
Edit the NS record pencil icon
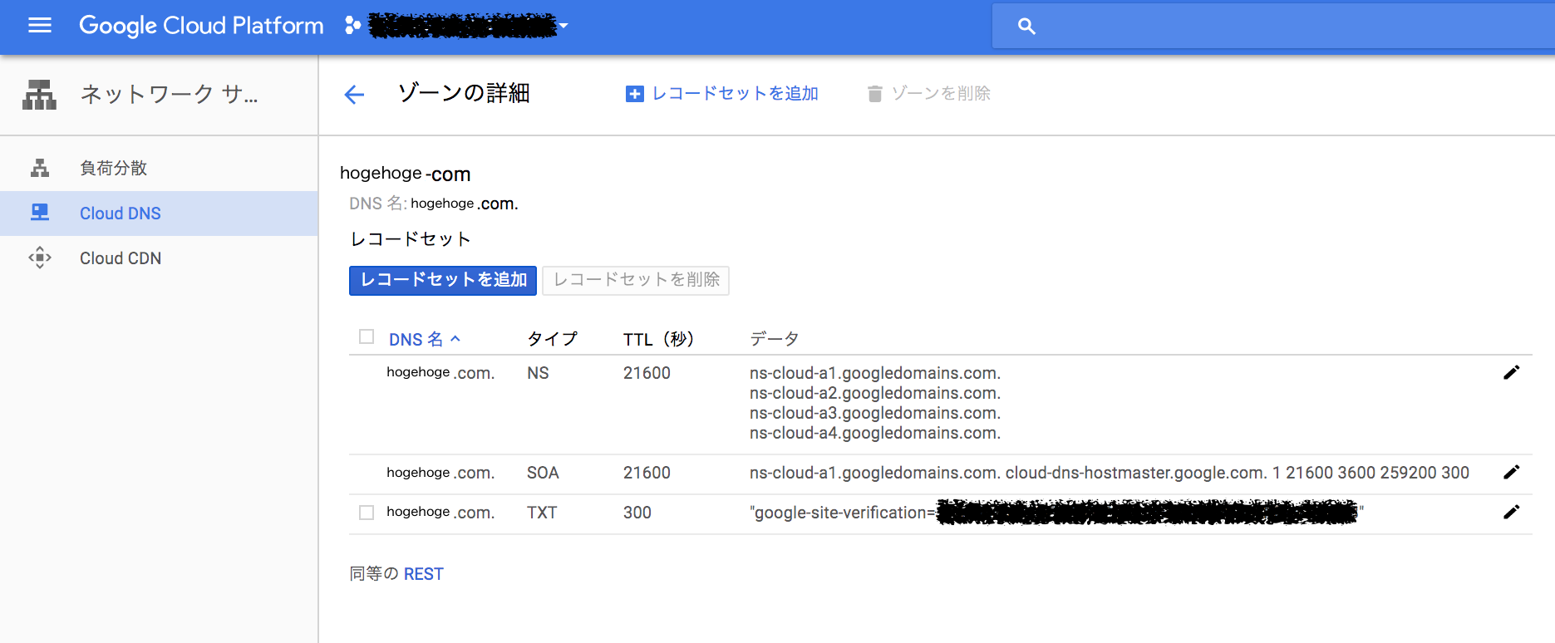click(1511, 372)
